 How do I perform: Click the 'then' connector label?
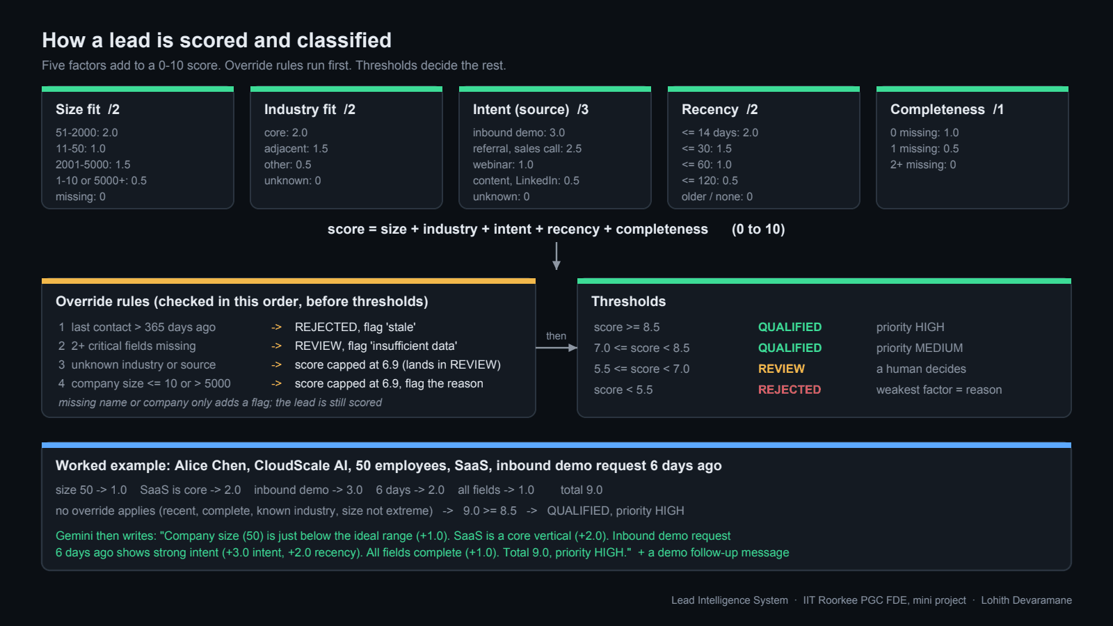pyautogui.click(x=556, y=335)
